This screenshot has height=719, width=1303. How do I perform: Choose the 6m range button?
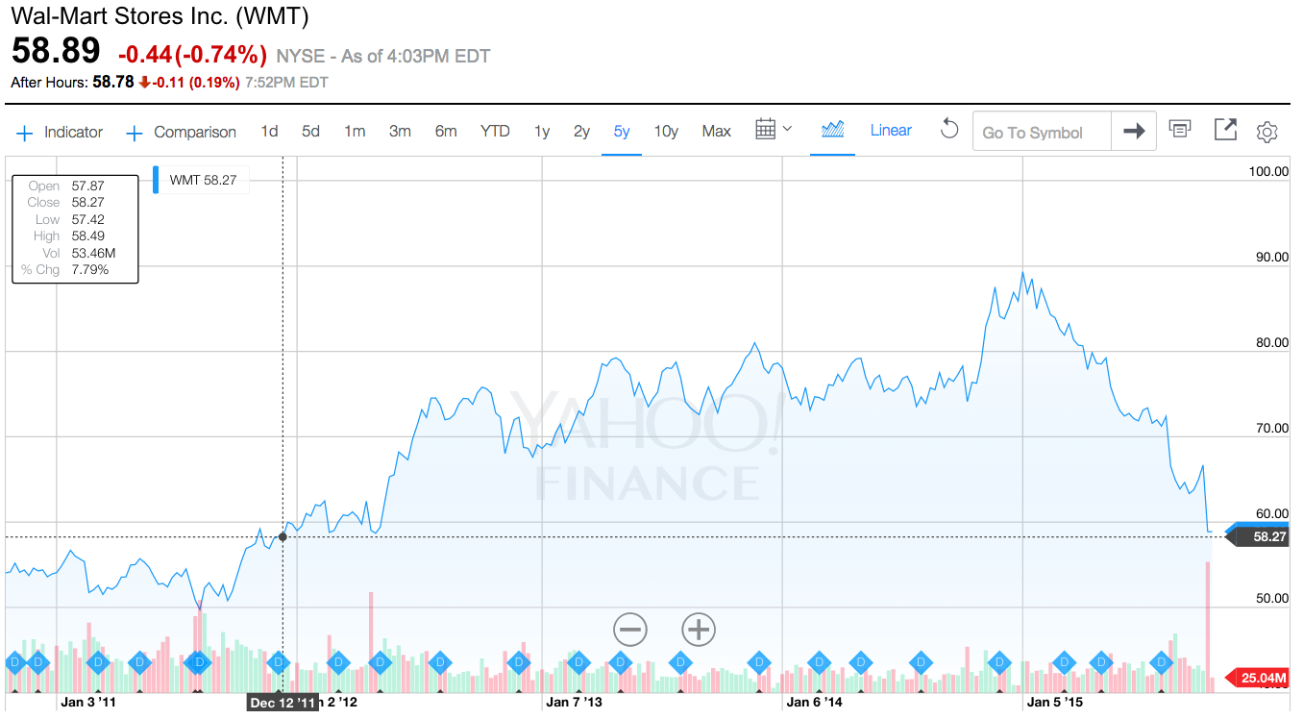click(x=446, y=132)
